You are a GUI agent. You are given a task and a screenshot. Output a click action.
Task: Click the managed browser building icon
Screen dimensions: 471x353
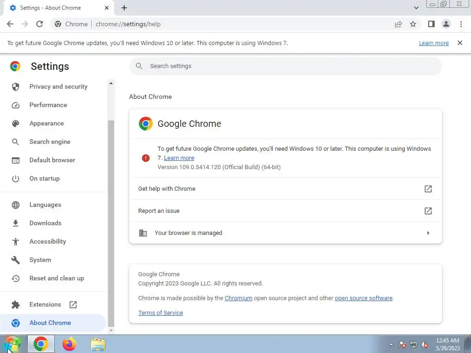point(143,233)
